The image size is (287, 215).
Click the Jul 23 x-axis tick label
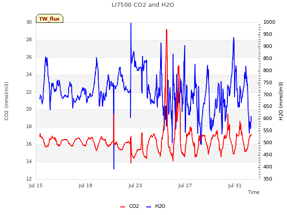[135, 185]
